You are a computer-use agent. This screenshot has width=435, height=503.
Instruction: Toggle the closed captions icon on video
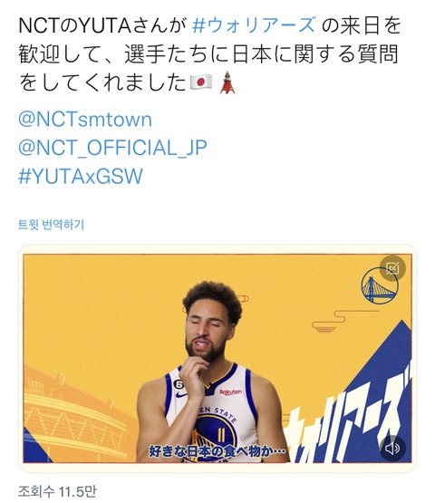point(392,268)
